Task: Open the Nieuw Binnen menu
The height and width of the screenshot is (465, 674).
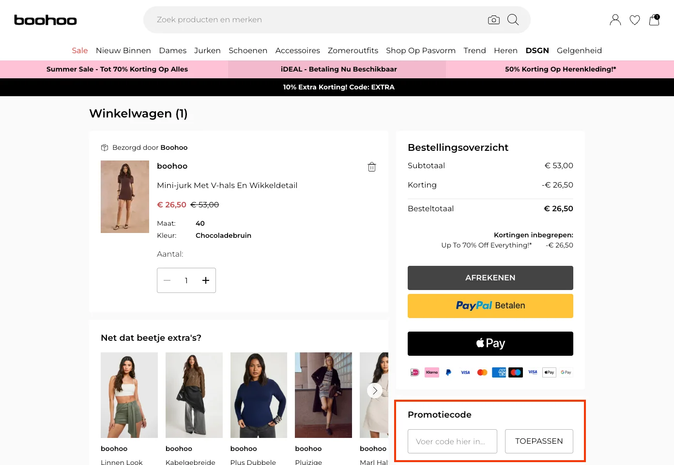Action: coord(123,50)
